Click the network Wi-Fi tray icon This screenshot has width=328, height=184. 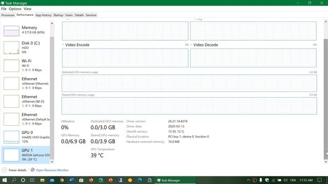(273, 180)
